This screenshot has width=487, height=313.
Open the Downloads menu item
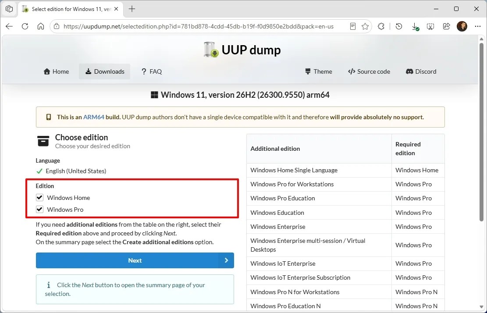(x=105, y=71)
